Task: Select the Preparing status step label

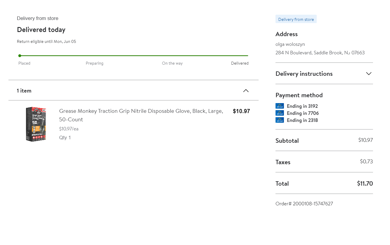Action: click(95, 63)
